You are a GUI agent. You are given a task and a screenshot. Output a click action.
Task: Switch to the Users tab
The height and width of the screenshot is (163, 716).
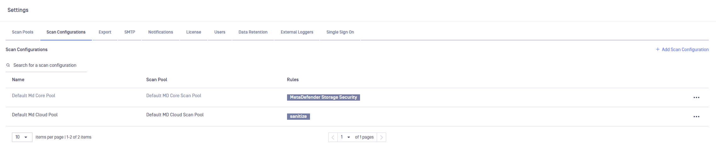220,32
